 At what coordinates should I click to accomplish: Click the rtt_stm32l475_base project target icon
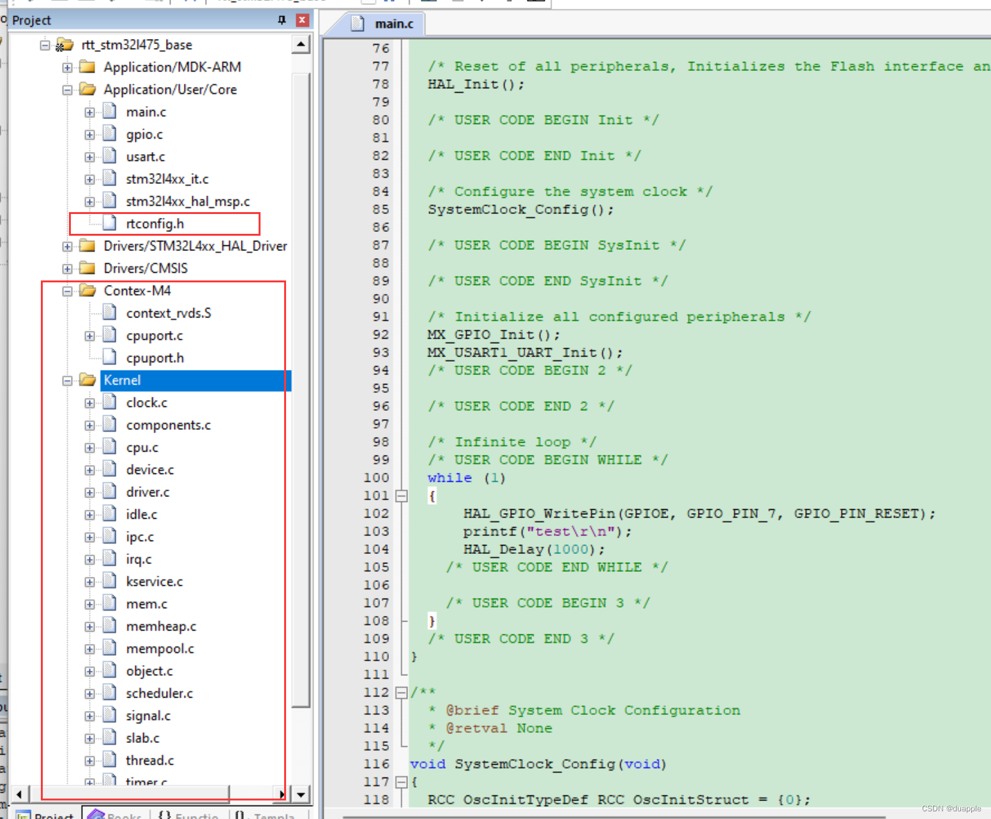tap(64, 45)
